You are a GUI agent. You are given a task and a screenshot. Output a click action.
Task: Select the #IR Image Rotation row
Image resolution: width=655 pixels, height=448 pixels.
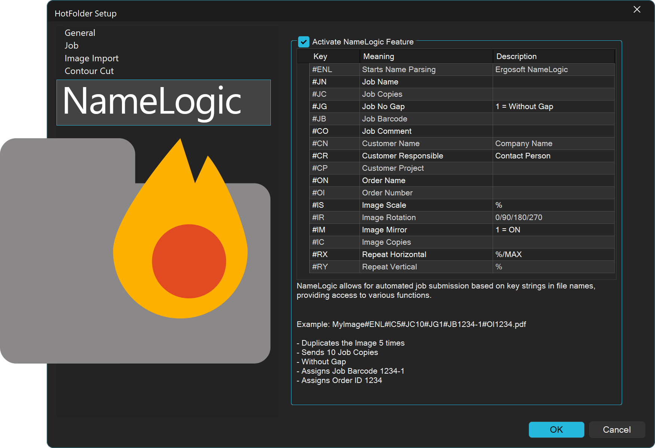coord(389,217)
